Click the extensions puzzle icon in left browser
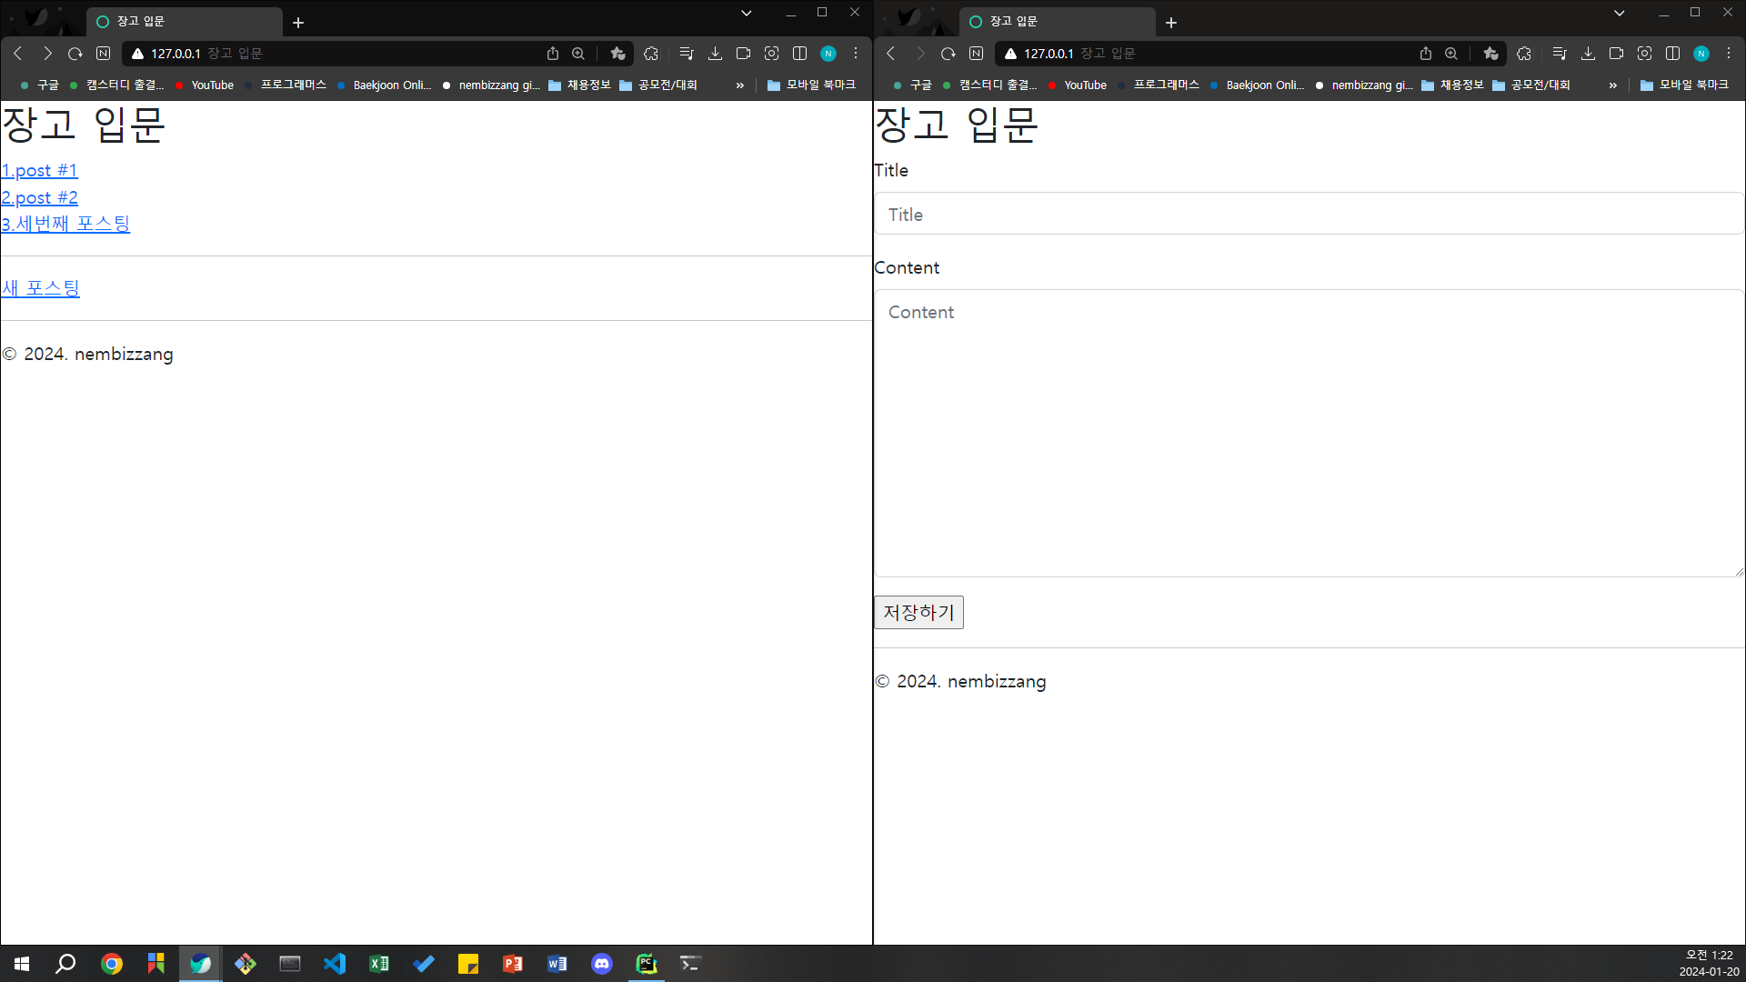This screenshot has height=982, width=1746. click(651, 54)
